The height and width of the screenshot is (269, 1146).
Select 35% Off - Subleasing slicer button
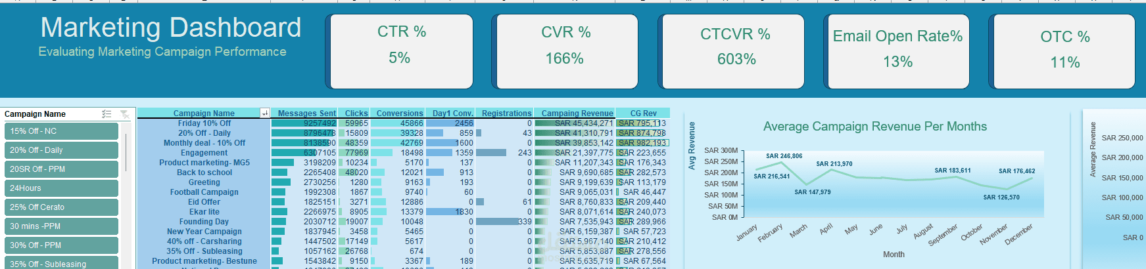coord(61,263)
